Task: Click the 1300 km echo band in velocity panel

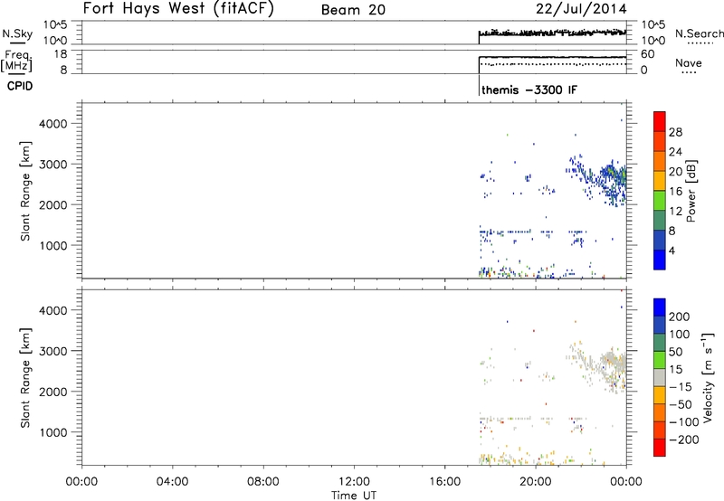Action: pyautogui.click(x=533, y=419)
